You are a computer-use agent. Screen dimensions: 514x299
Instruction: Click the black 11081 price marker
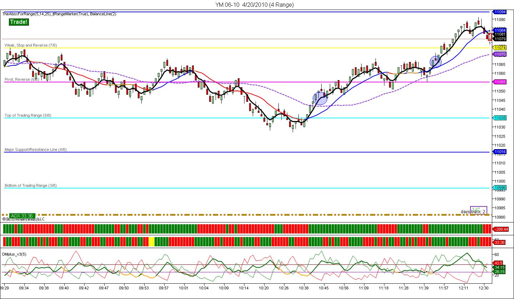click(x=500, y=35)
